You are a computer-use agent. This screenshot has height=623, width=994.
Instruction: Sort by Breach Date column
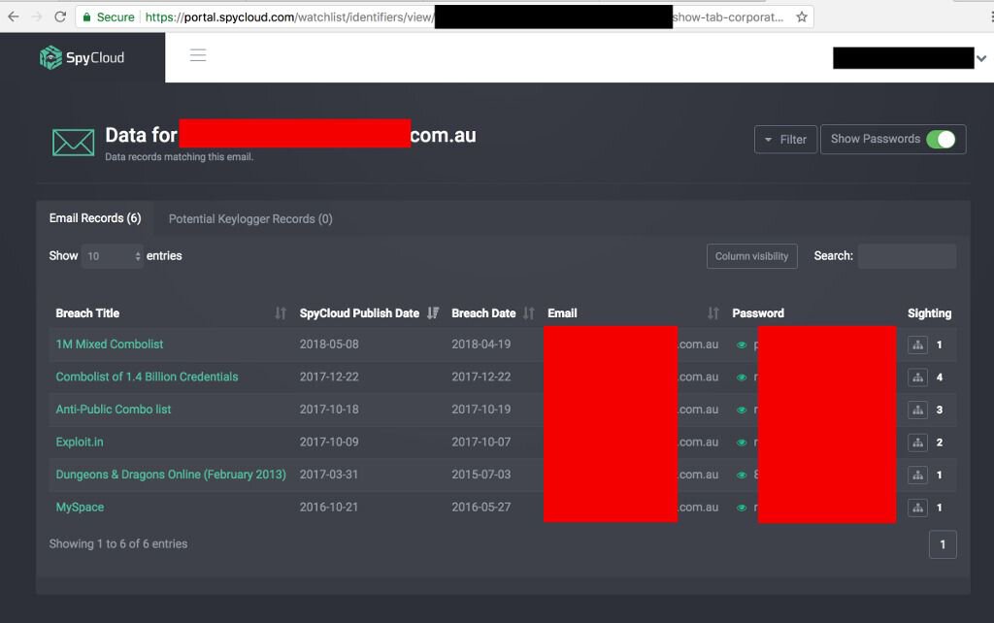pos(493,313)
